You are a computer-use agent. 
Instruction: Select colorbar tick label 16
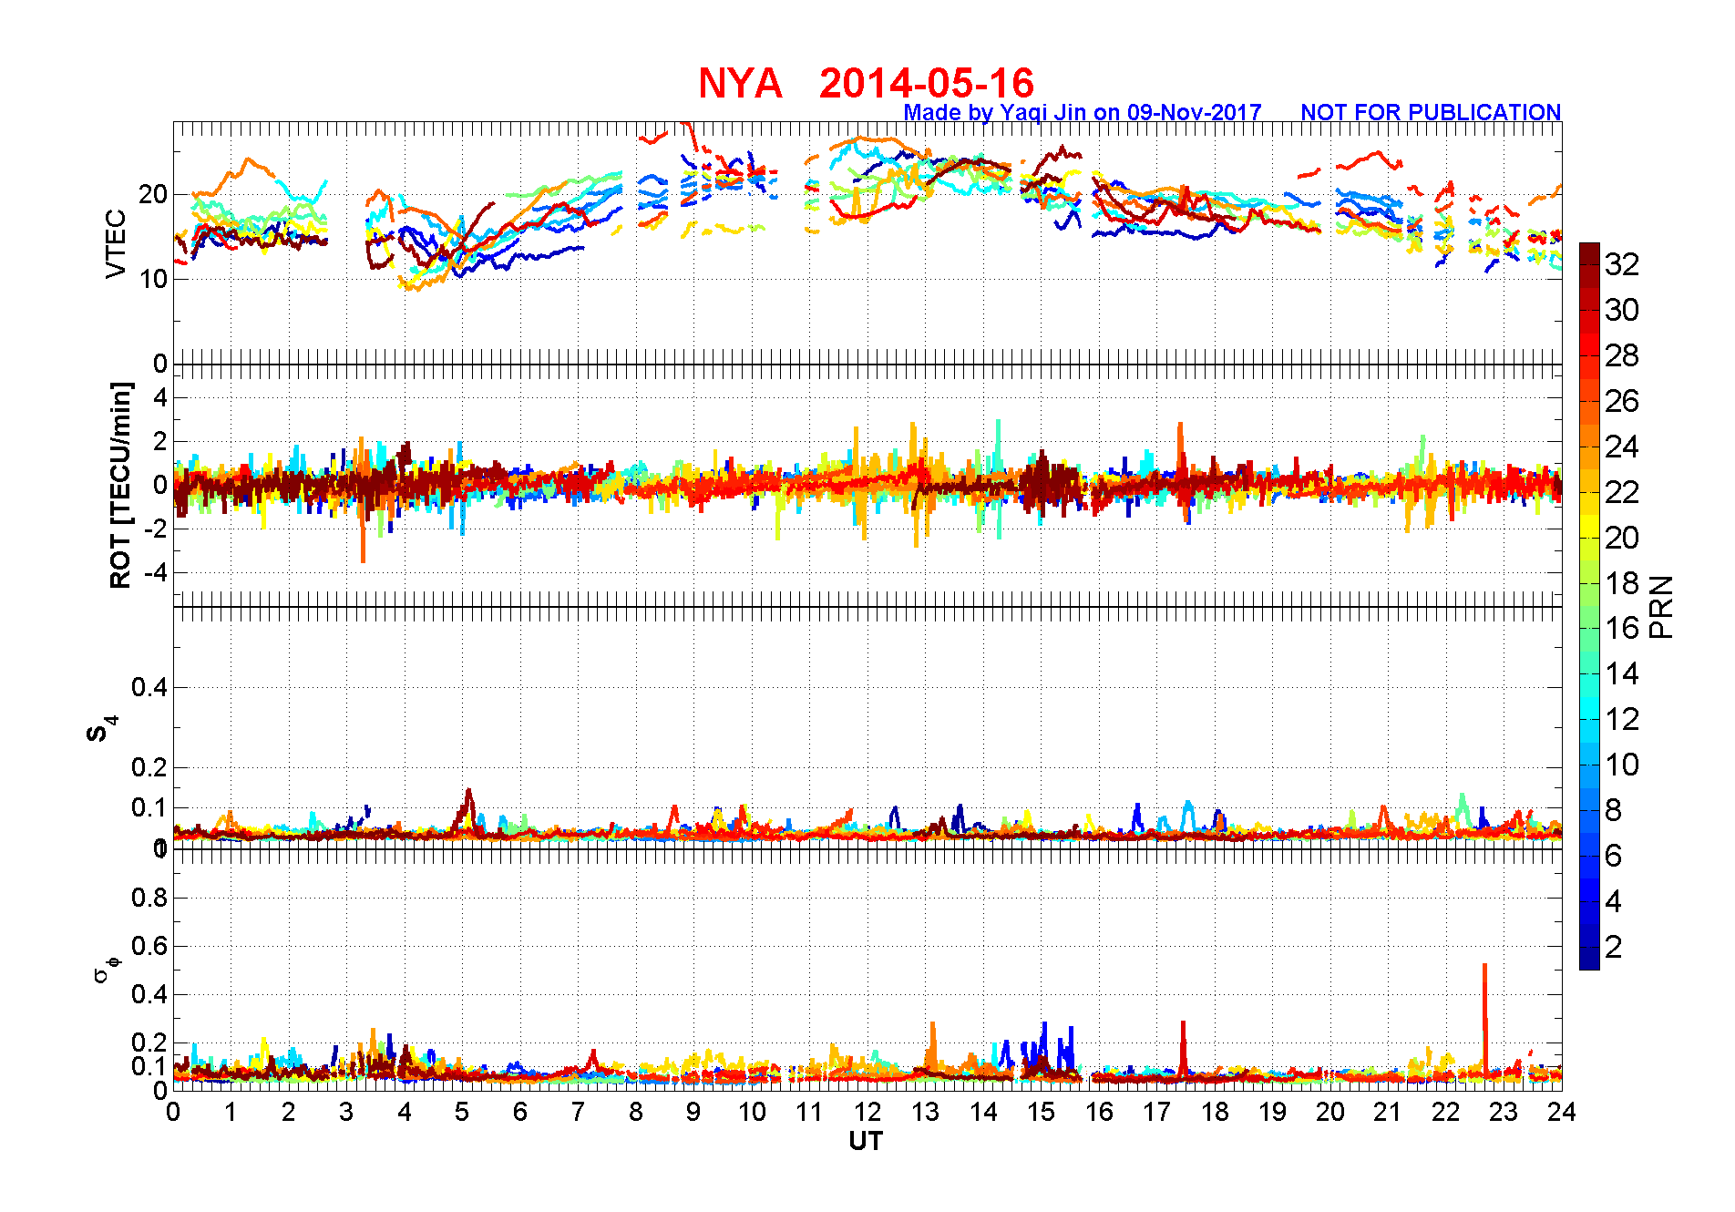(x=1621, y=628)
